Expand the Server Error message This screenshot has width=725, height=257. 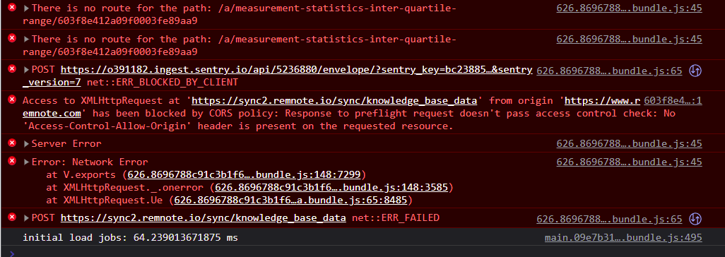tap(26, 144)
